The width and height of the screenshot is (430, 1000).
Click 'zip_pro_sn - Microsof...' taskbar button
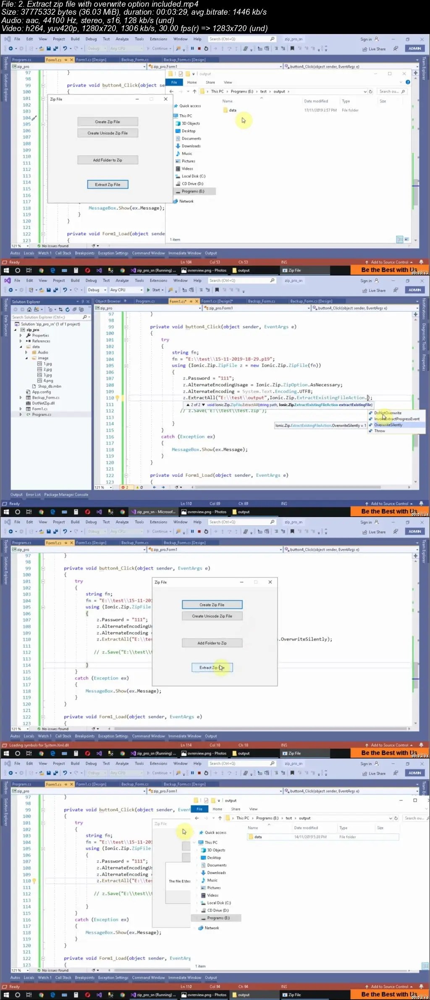pos(153,512)
